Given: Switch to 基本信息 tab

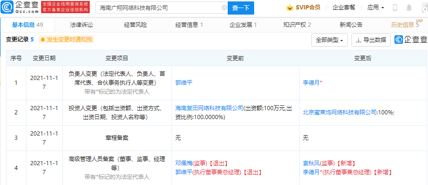Looking at the screenshot, I should coord(27,25).
